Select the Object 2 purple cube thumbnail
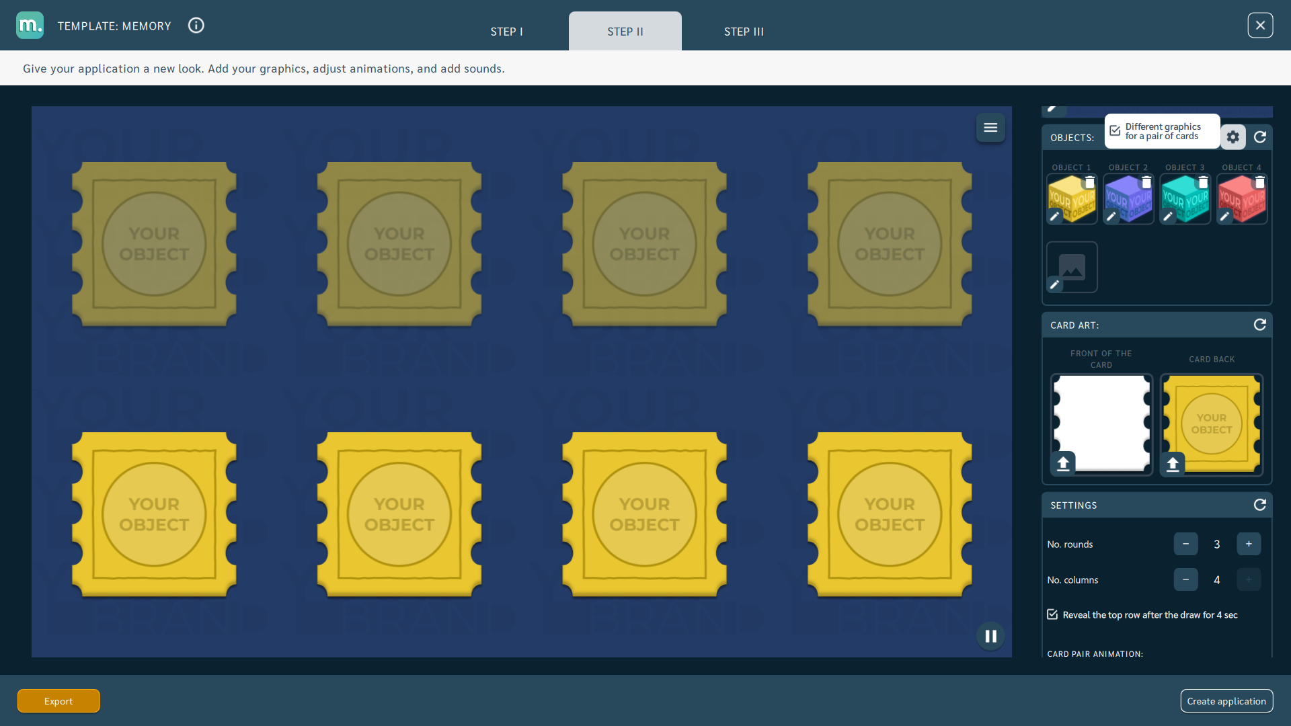1291x726 pixels. (x=1129, y=200)
